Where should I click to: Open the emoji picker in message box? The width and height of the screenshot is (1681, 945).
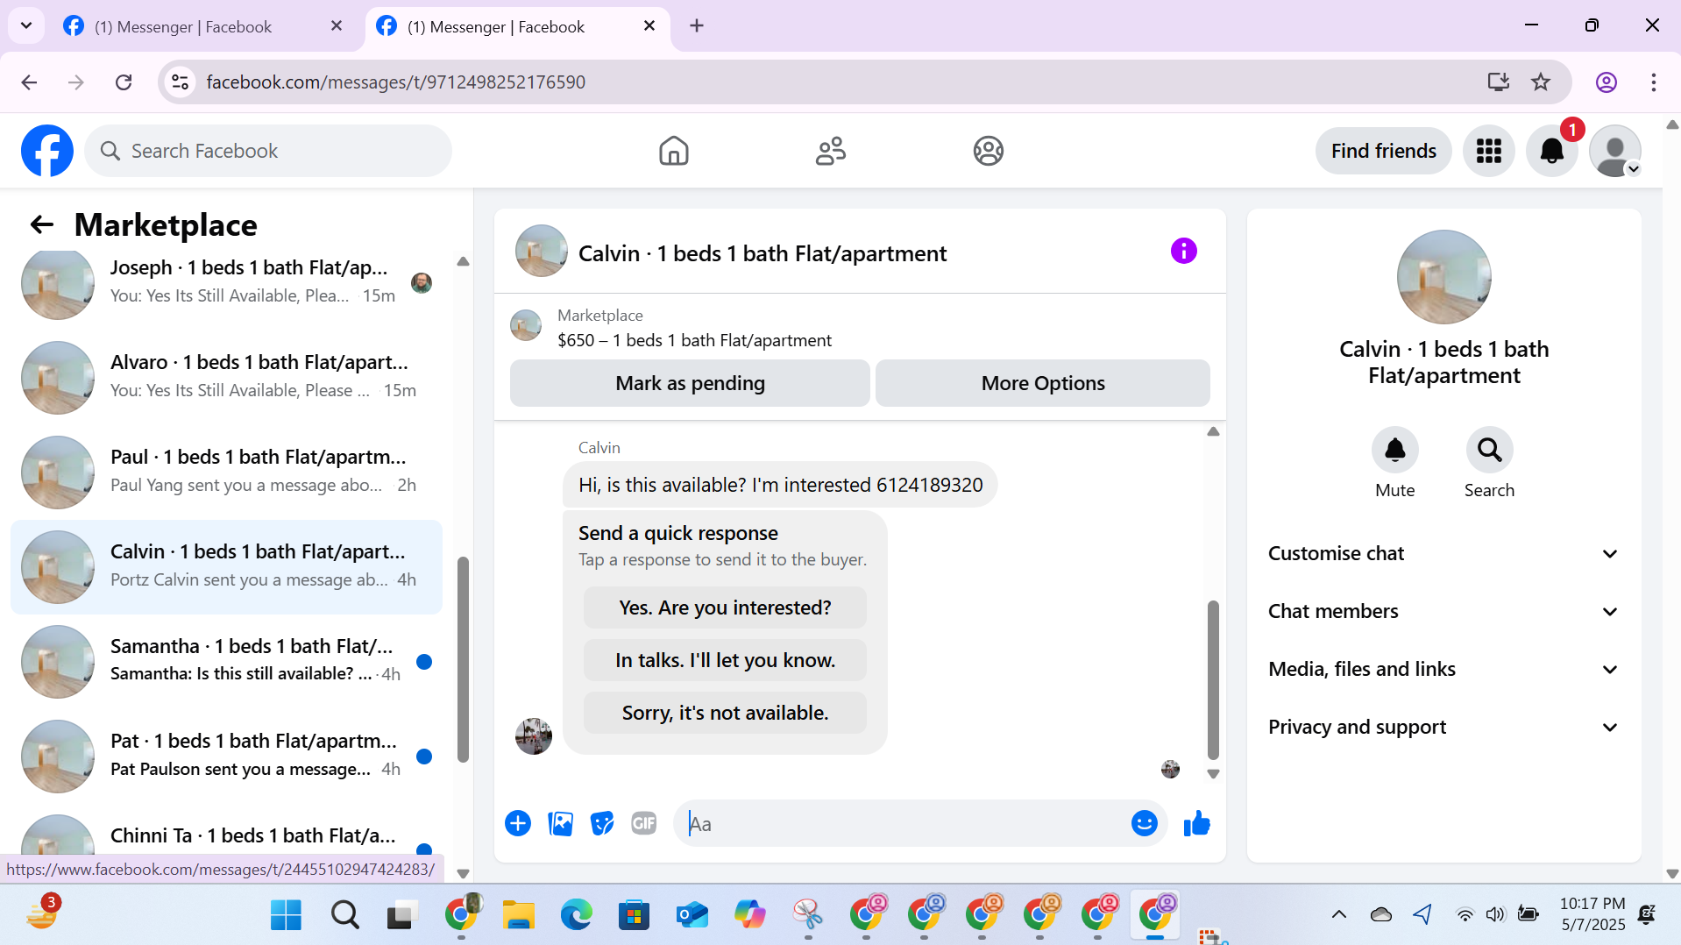[1144, 823]
